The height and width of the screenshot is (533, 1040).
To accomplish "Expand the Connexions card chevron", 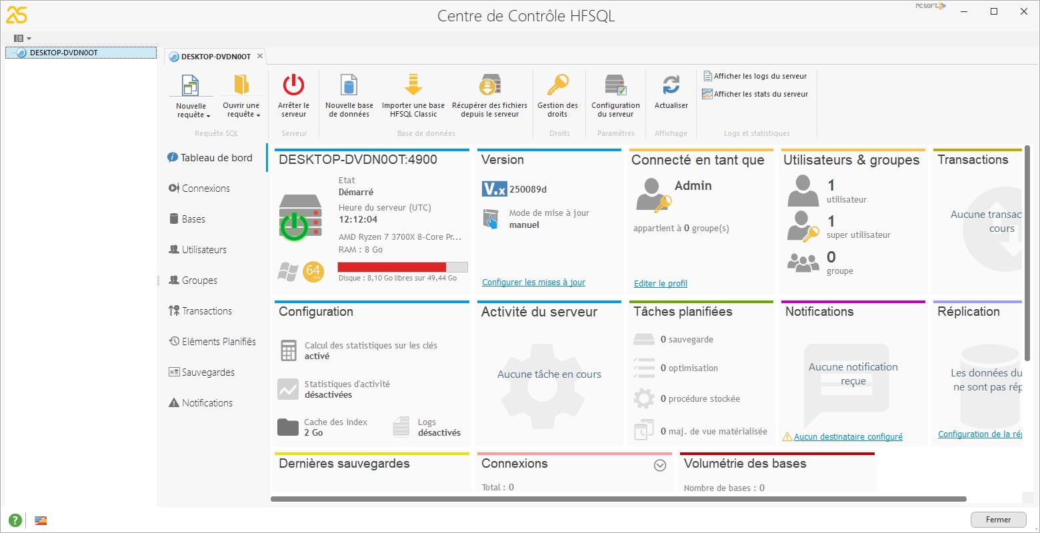I will click(660, 466).
